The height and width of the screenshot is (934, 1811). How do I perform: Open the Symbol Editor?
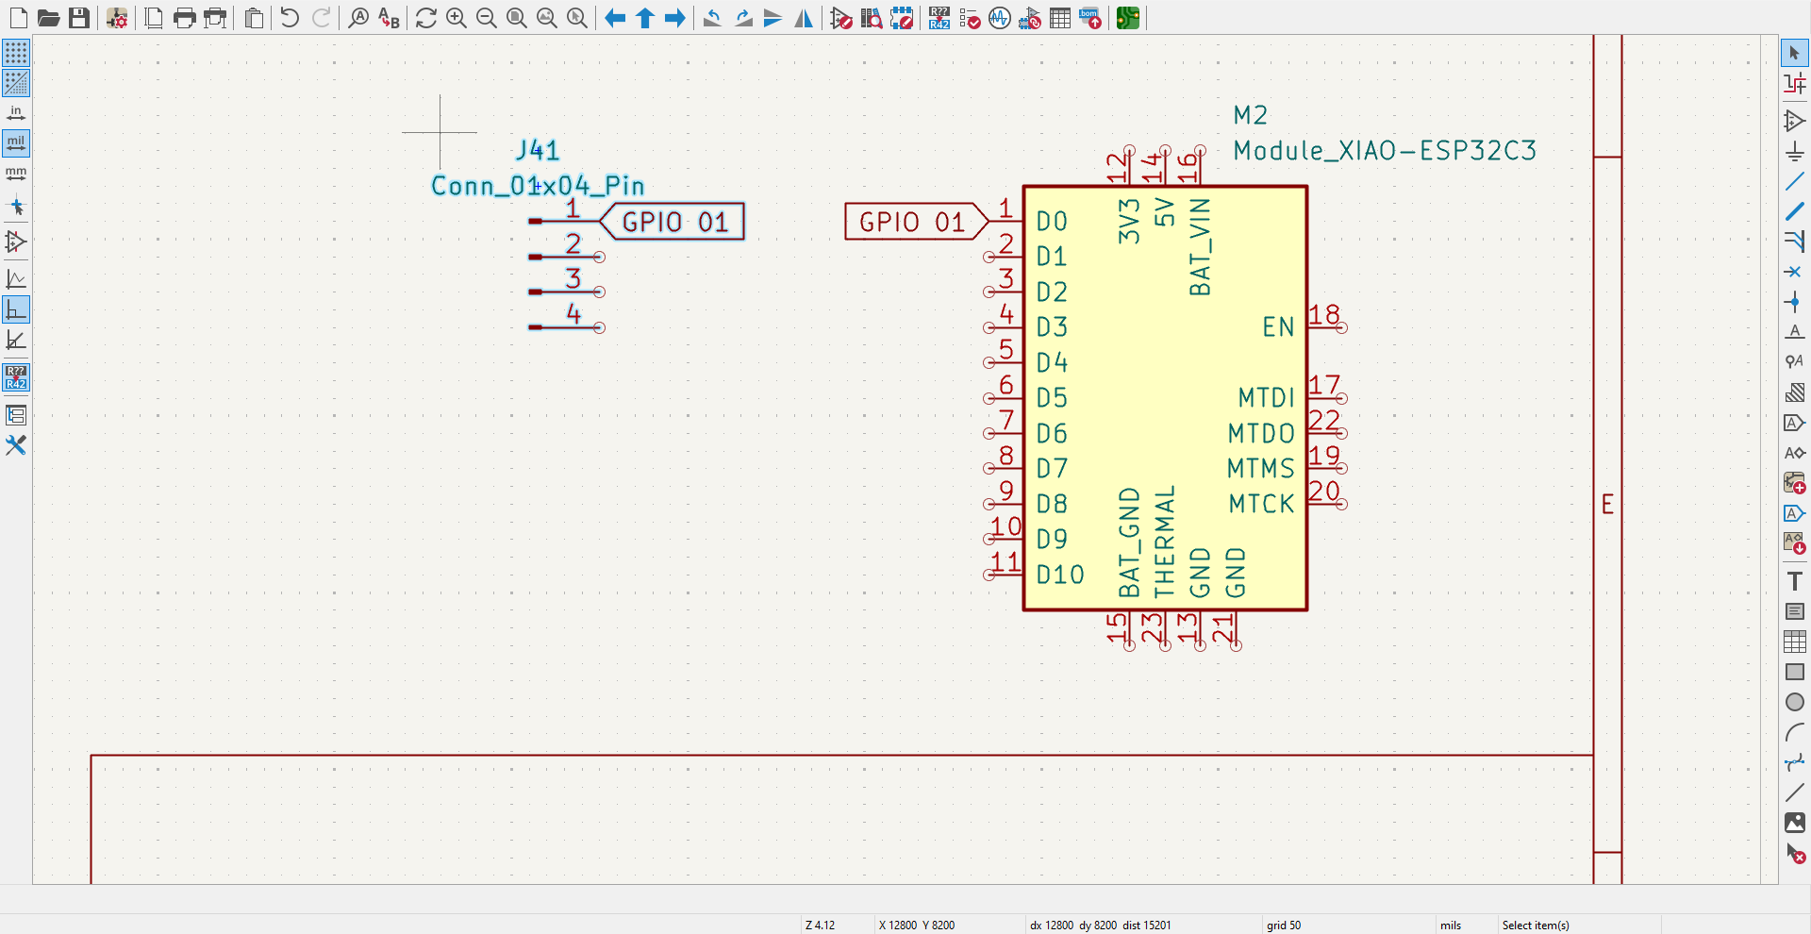(x=841, y=18)
